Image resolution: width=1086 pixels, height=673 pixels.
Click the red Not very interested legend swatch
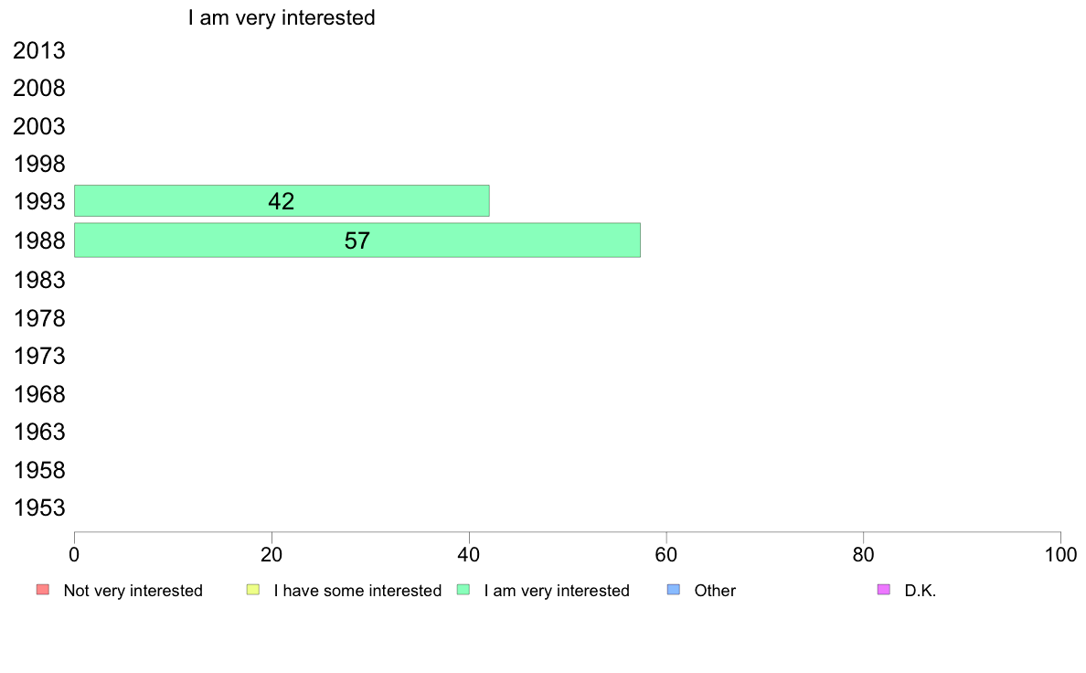click(x=43, y=590)
